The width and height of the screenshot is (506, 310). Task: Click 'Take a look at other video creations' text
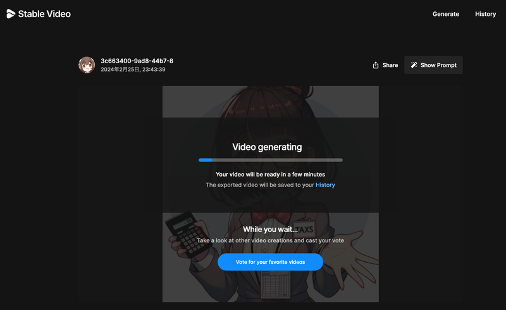click(271, 240)
